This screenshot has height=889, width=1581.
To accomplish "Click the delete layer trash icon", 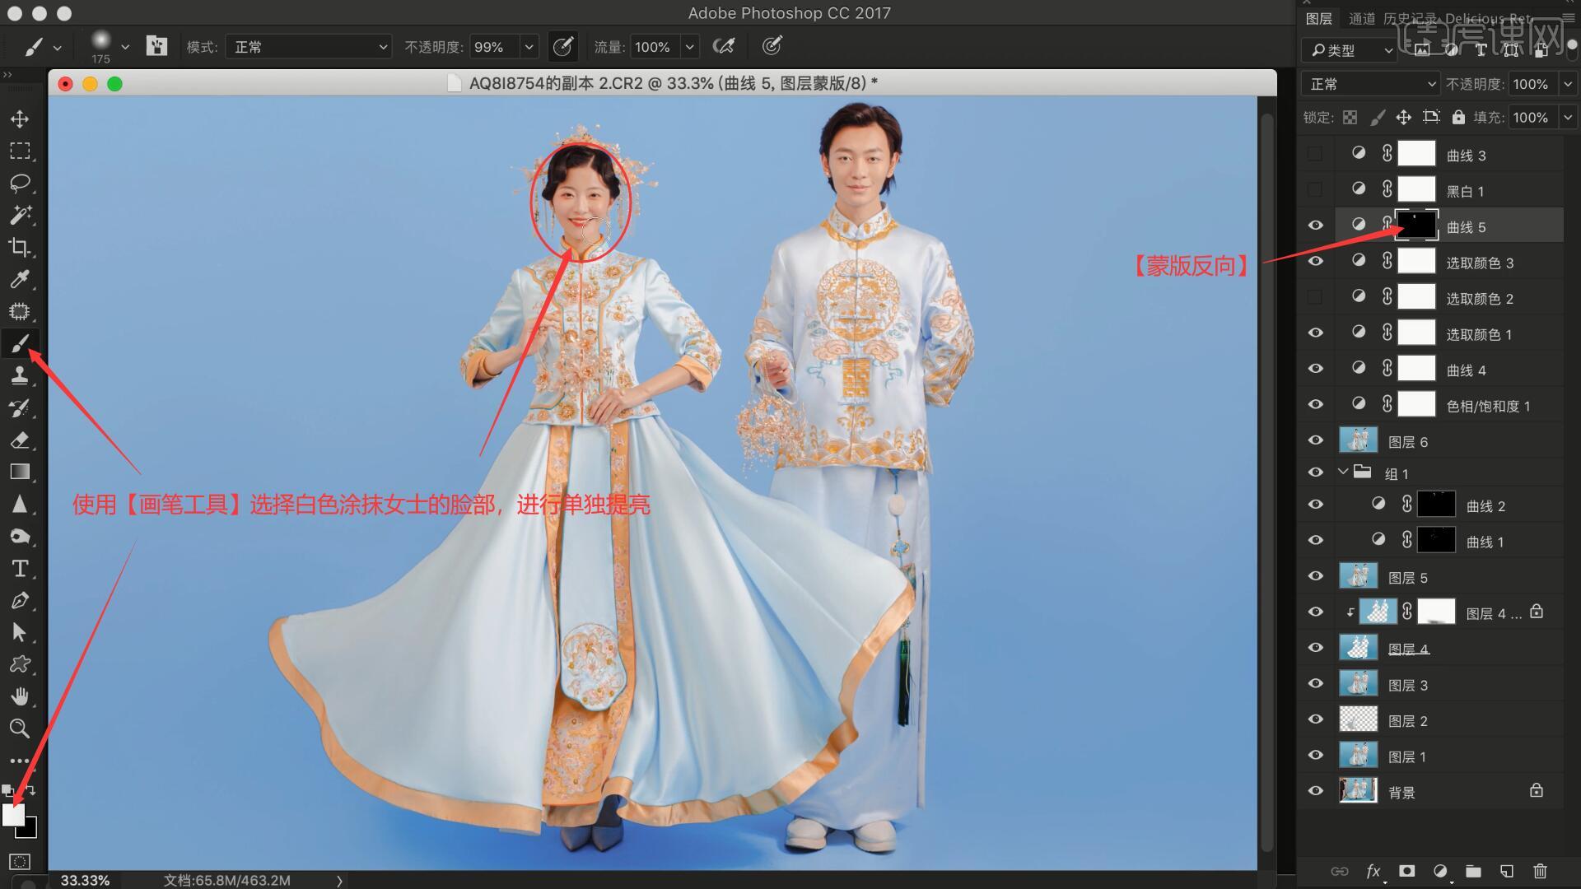I will 1540,871.
